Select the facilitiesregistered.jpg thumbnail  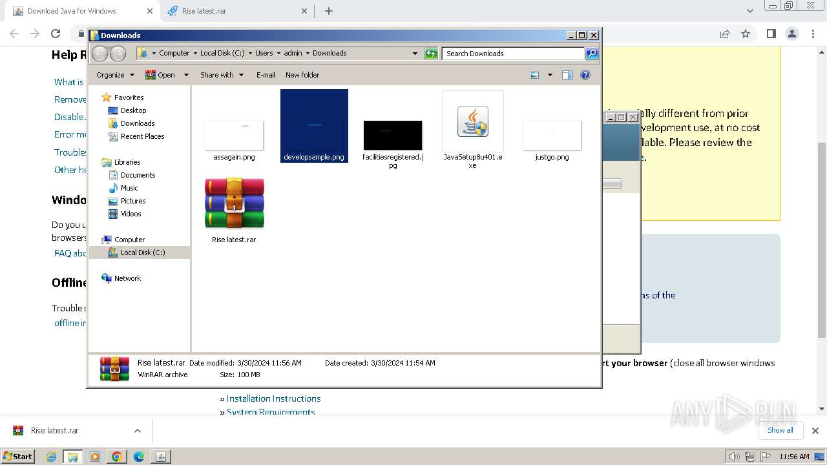coord(393,135)
